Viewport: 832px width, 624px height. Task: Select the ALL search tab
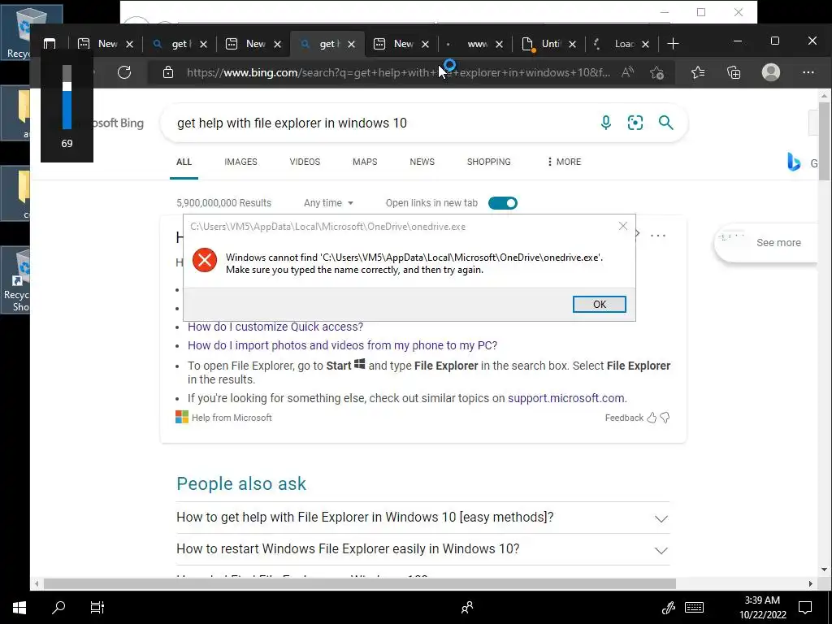(184, 162)
